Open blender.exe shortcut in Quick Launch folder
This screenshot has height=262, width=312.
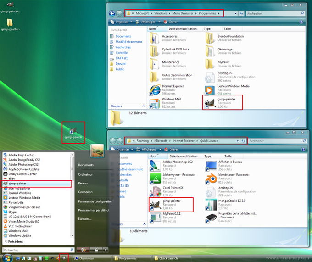210,178
